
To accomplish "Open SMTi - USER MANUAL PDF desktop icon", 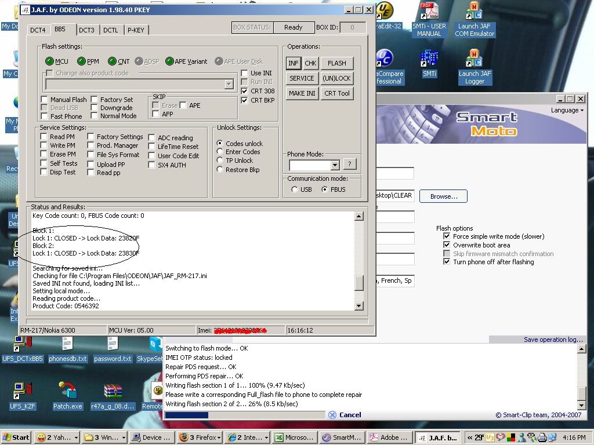I will point(429,19).
